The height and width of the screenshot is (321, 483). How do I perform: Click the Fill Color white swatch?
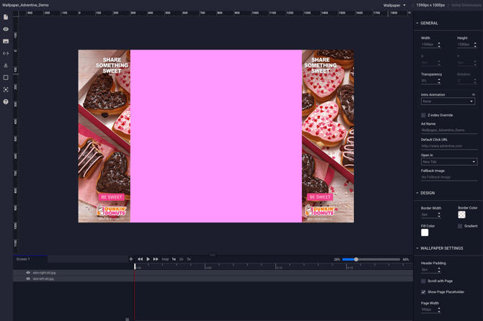[425, 232]
